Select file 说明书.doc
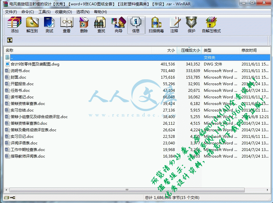Viewport: 273px width, 203px height. coord(20,71)
